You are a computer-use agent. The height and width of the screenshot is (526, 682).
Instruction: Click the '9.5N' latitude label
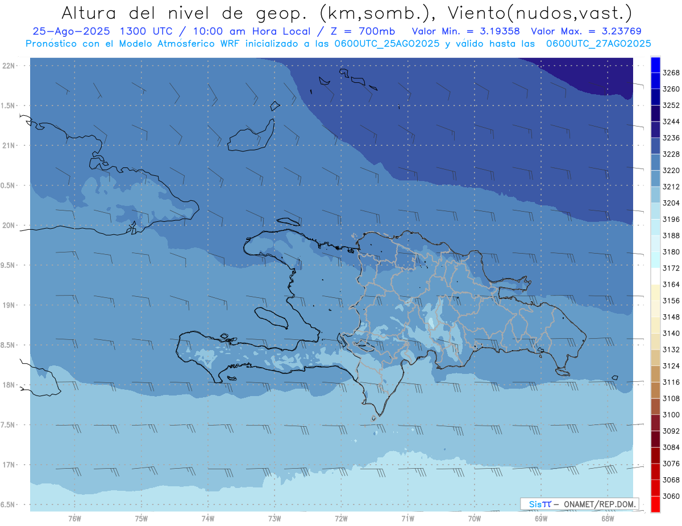point(7,265)
